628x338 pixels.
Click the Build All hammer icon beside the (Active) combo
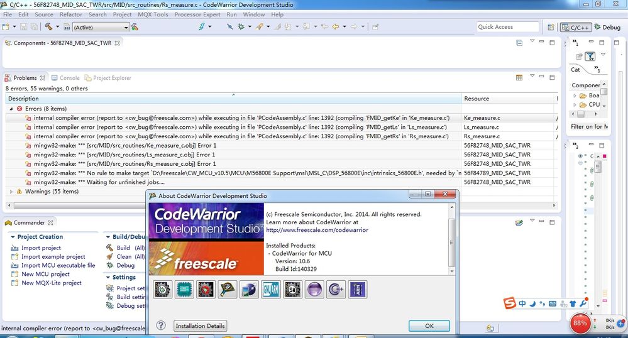tap(135, 27)
